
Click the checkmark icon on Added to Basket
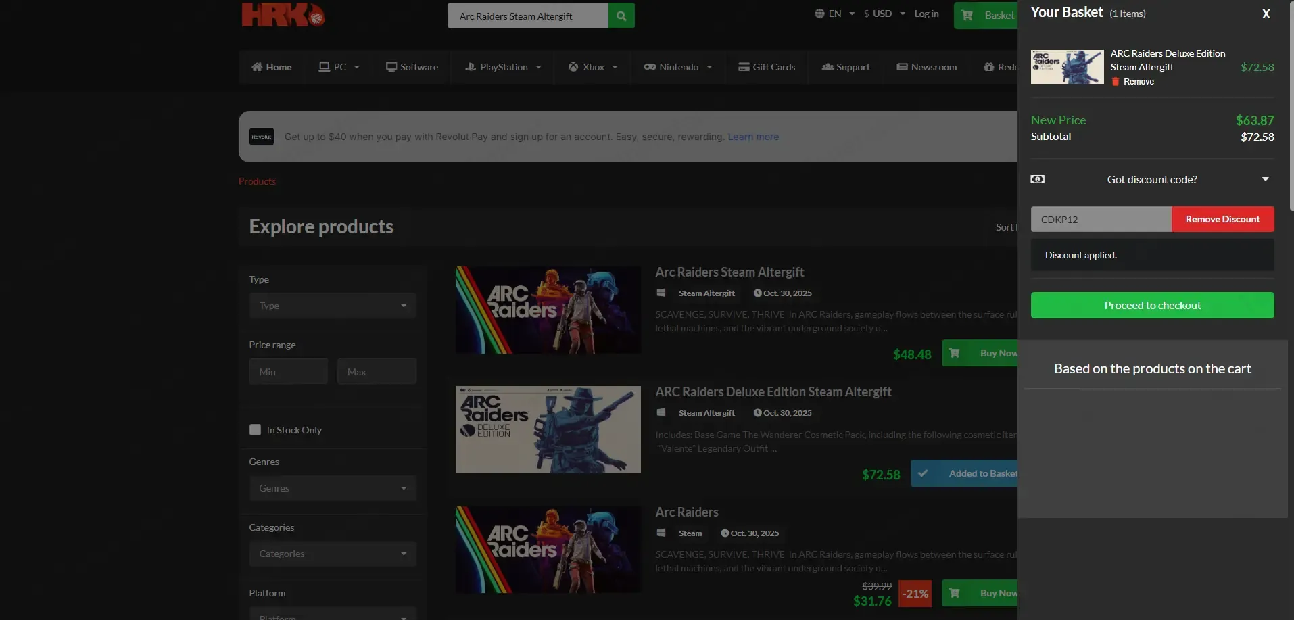point(923,473)
